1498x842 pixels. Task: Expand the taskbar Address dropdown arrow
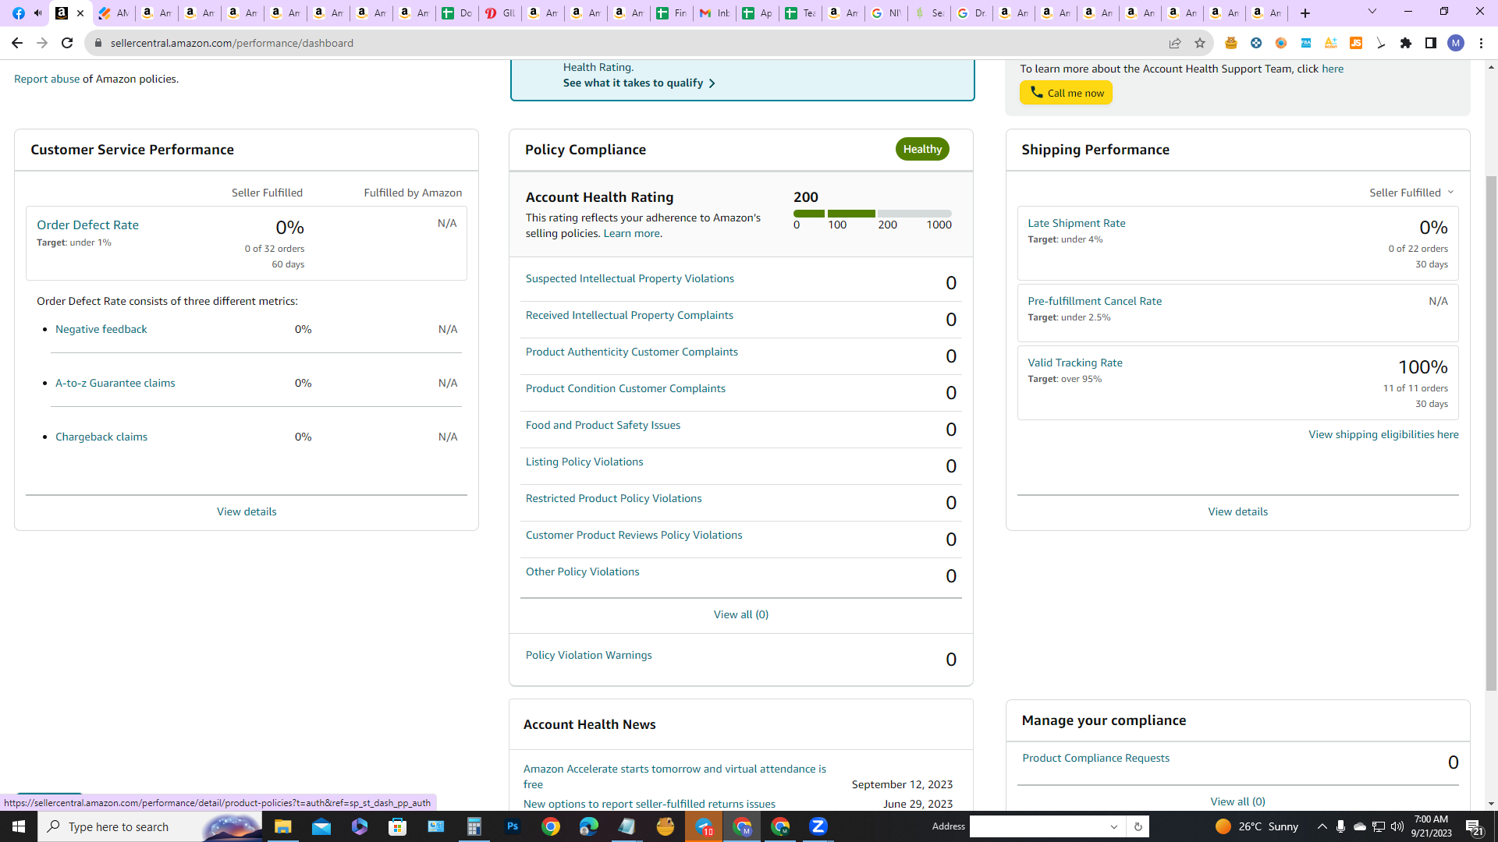point(1114,826)
